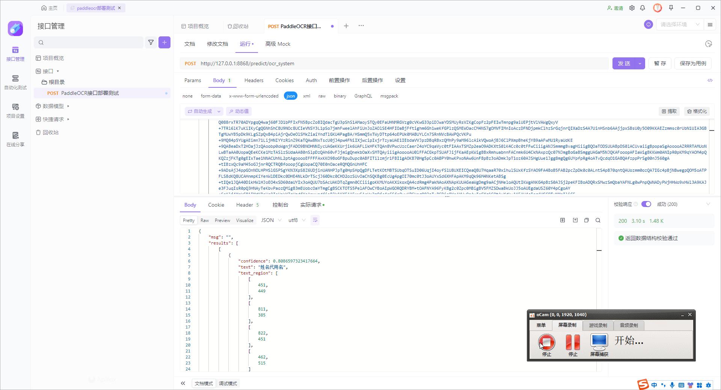
Task: Click the 提取 button above request body
Action: pos(669,111)
